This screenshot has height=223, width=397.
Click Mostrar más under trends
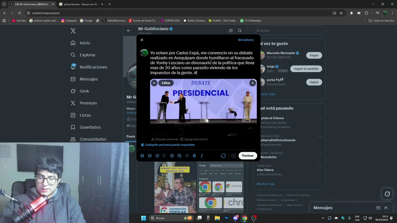pyautogui.click(x=265, y=184)
